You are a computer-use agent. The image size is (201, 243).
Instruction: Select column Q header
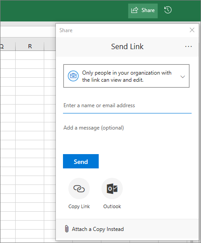pos(8,46)
